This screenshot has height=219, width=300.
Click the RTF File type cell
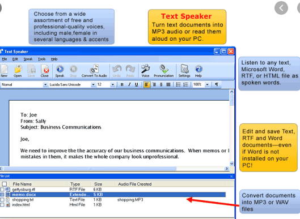pos(77,190)
